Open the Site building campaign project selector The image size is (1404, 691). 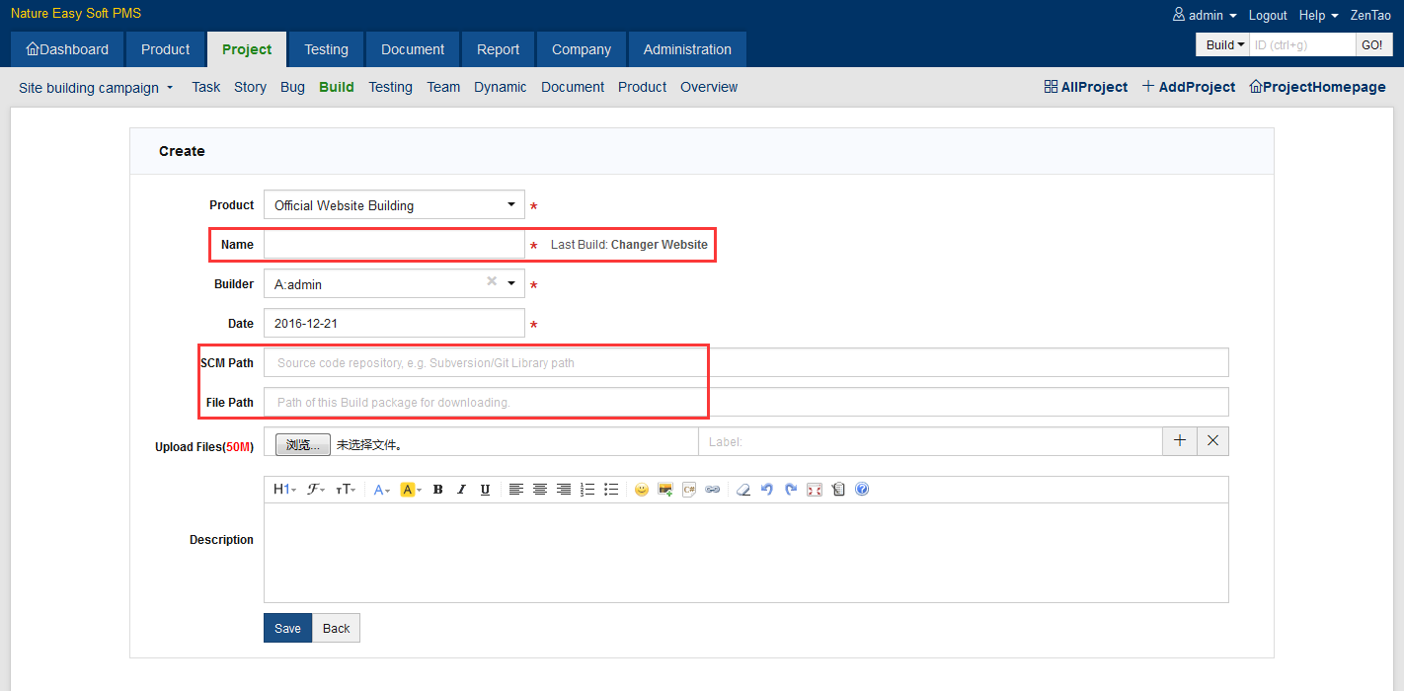[96, 88]
